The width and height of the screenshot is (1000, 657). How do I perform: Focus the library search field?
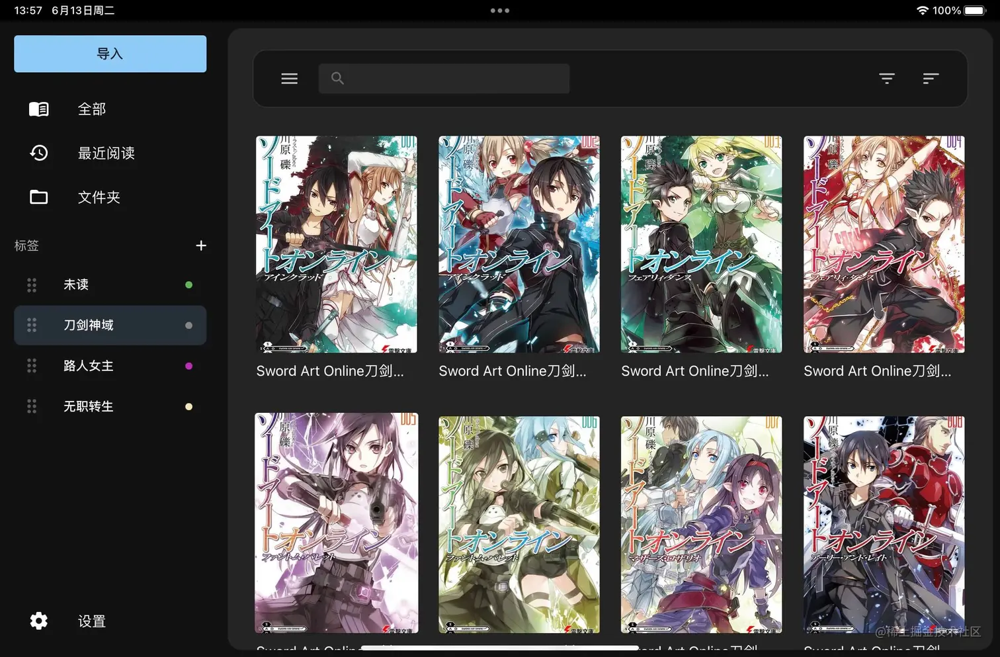[x=444, y=78]
